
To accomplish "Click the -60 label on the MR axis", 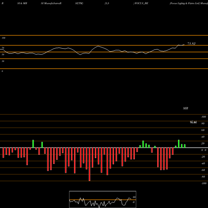I will [x=203, y=170].
